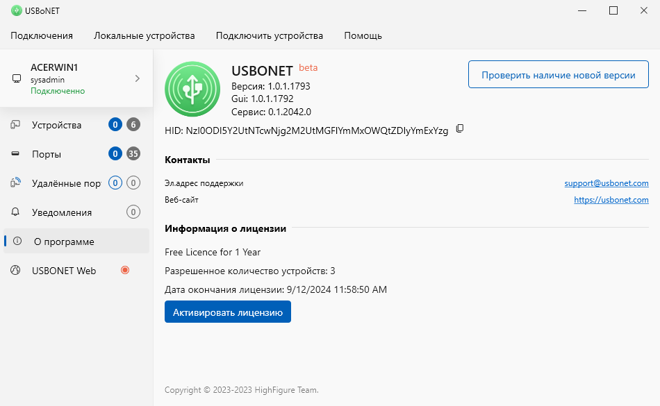Click the blue 0 badge next to Устройства
The width and height of the screenshot is (660, 406).
(x=115, y=124)
